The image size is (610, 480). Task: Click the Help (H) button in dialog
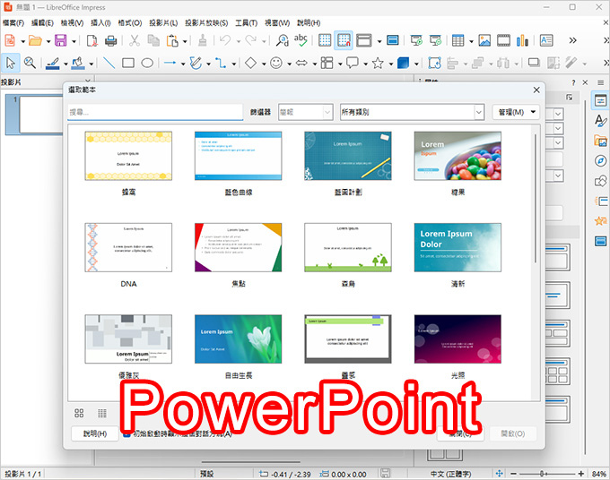pos(95,433)
